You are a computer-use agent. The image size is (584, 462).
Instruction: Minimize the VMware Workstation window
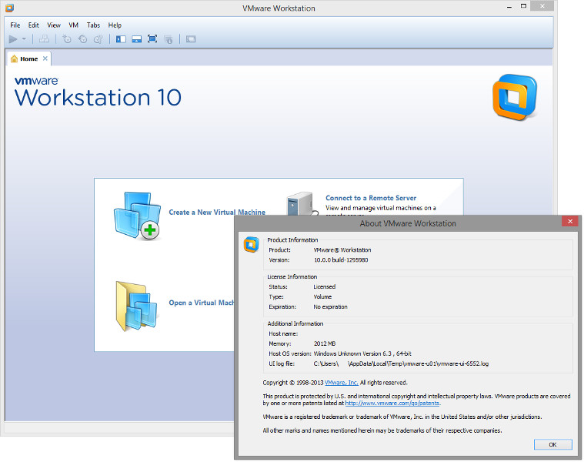(509, 7)
